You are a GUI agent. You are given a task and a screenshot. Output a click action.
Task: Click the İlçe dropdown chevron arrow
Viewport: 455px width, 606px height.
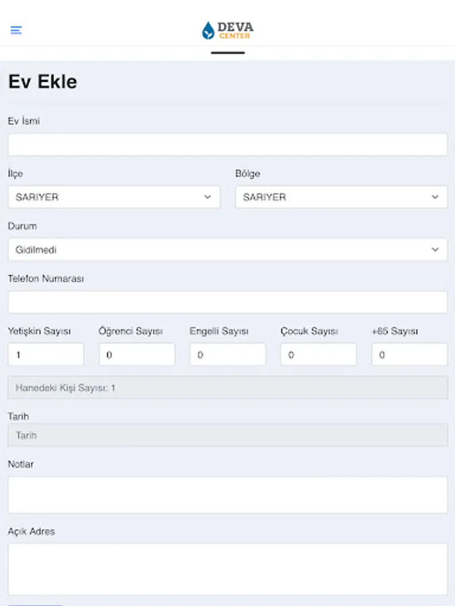(208, 197)
